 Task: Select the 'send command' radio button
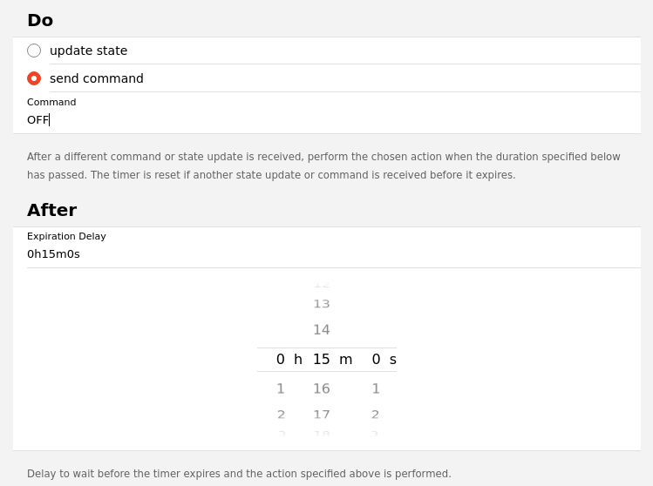pyautogui.click(x=34, y=78)
